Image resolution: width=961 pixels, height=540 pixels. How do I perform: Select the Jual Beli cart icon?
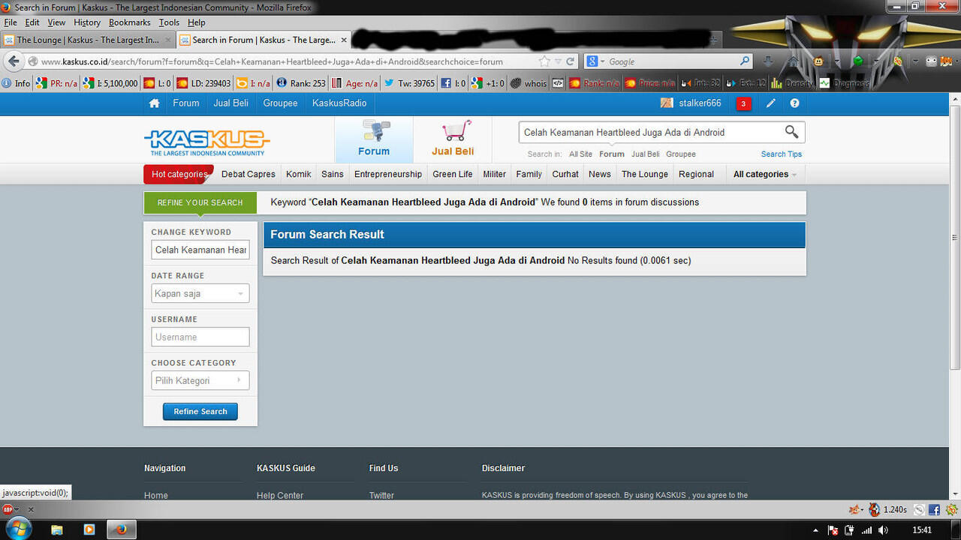tap(456, 131)
